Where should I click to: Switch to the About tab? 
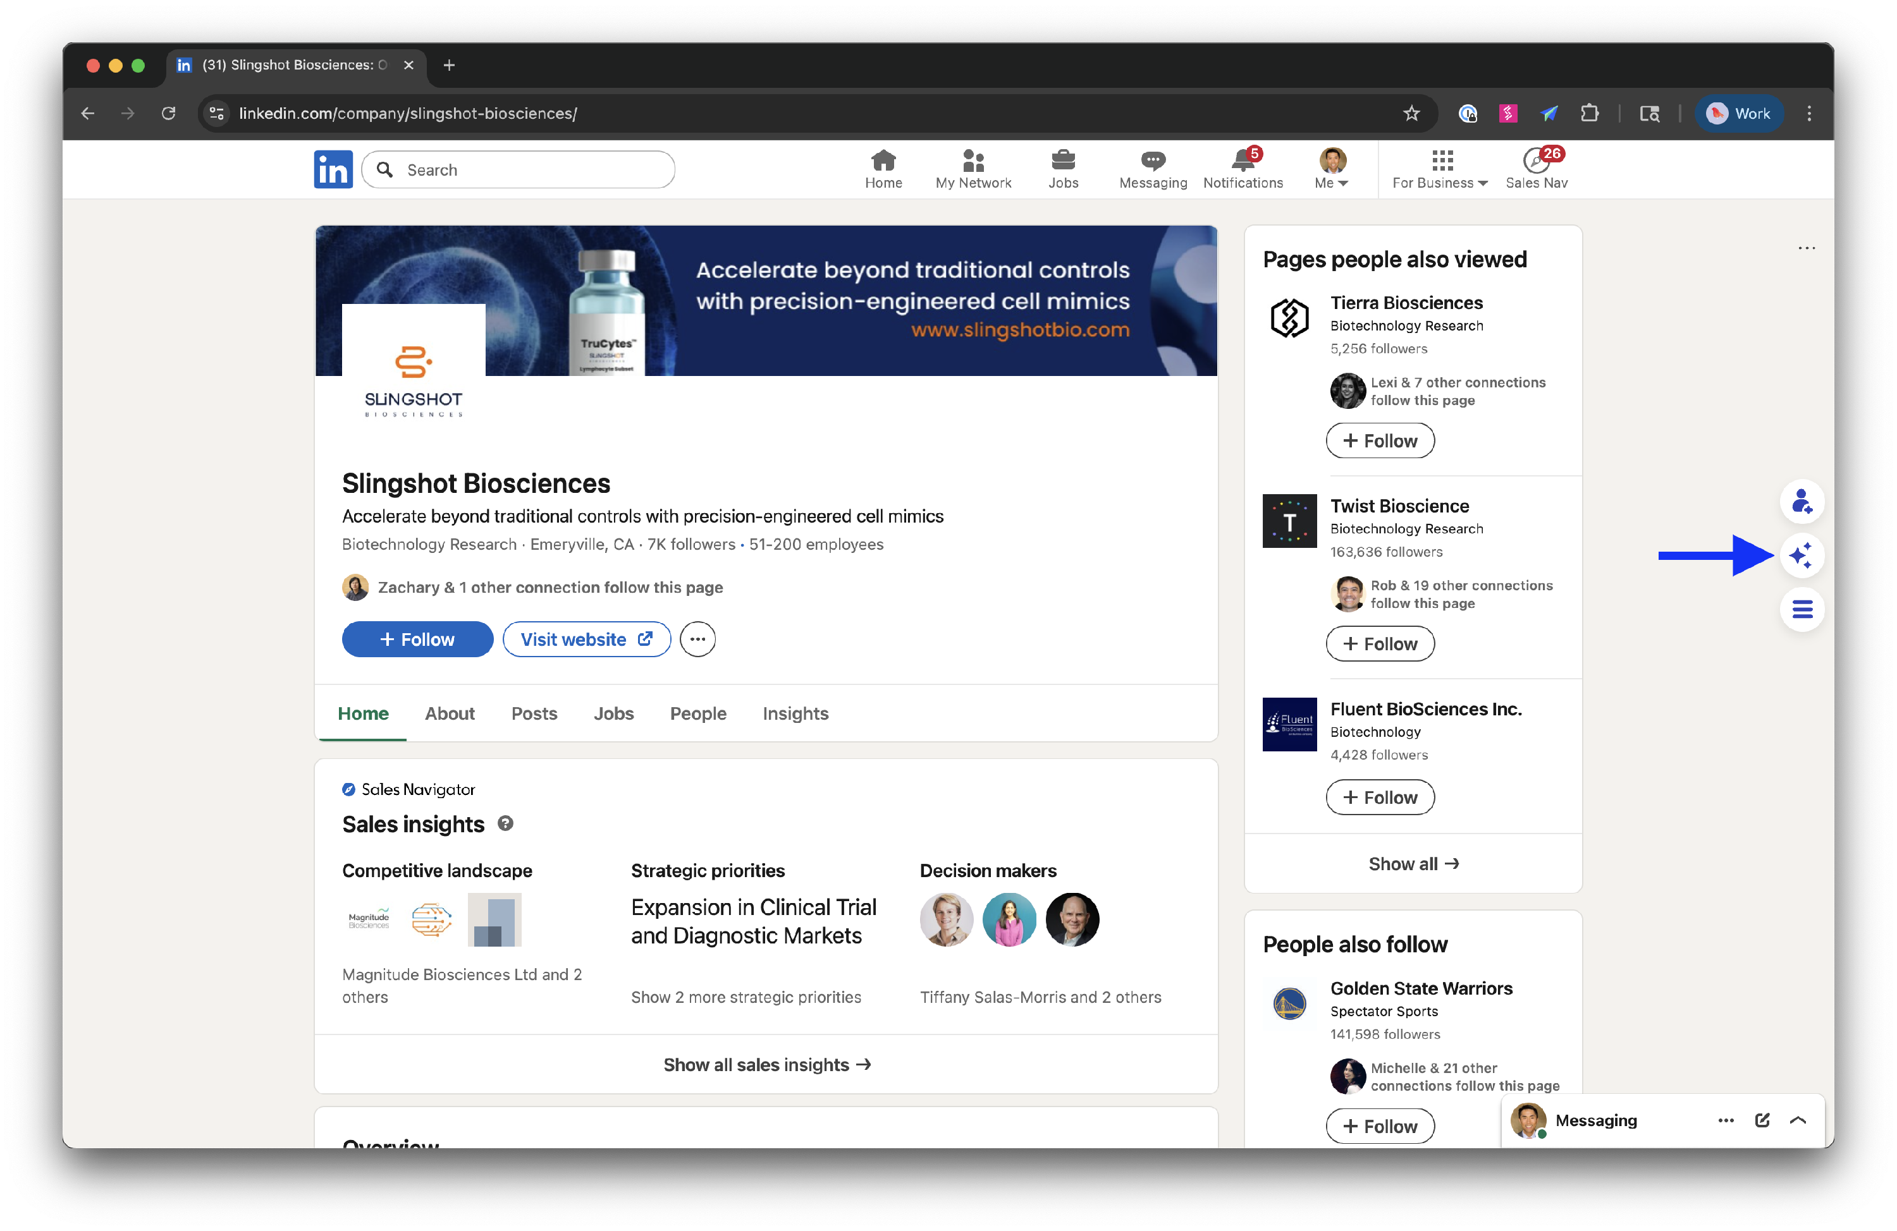[x=450, y=713]
